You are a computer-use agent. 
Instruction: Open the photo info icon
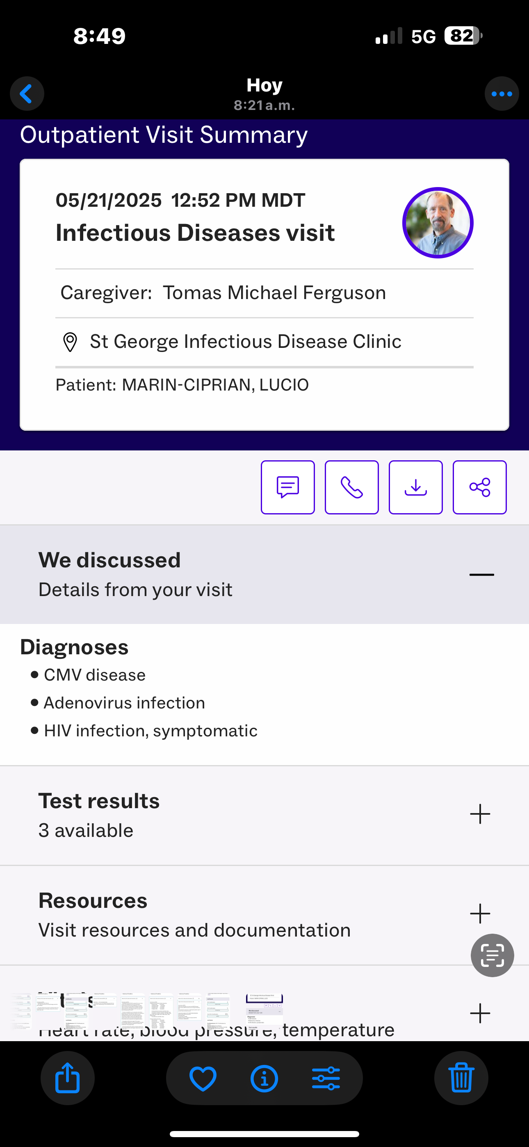tap(264, 1078)
